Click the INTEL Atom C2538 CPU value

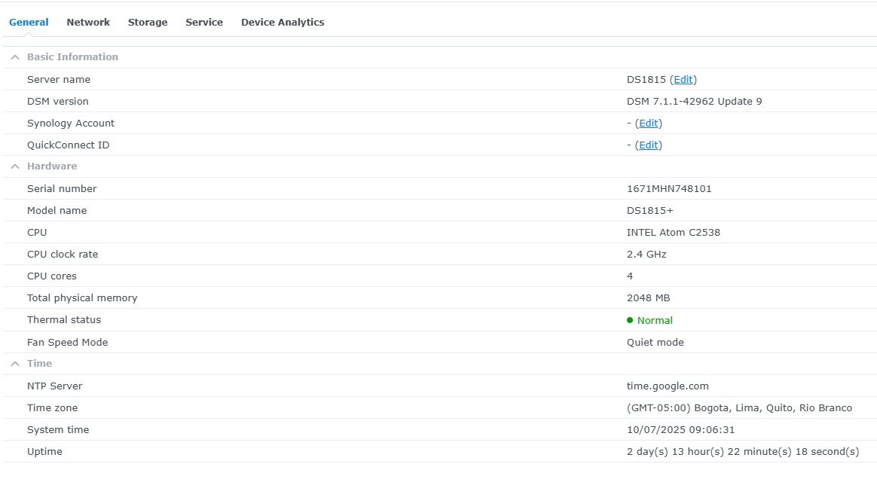click(x=673, y=233)
